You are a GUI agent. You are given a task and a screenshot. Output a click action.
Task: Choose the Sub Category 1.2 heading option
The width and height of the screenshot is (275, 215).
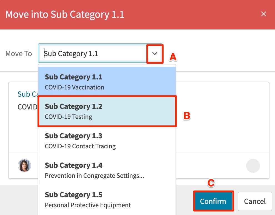(x=74, y=106)
